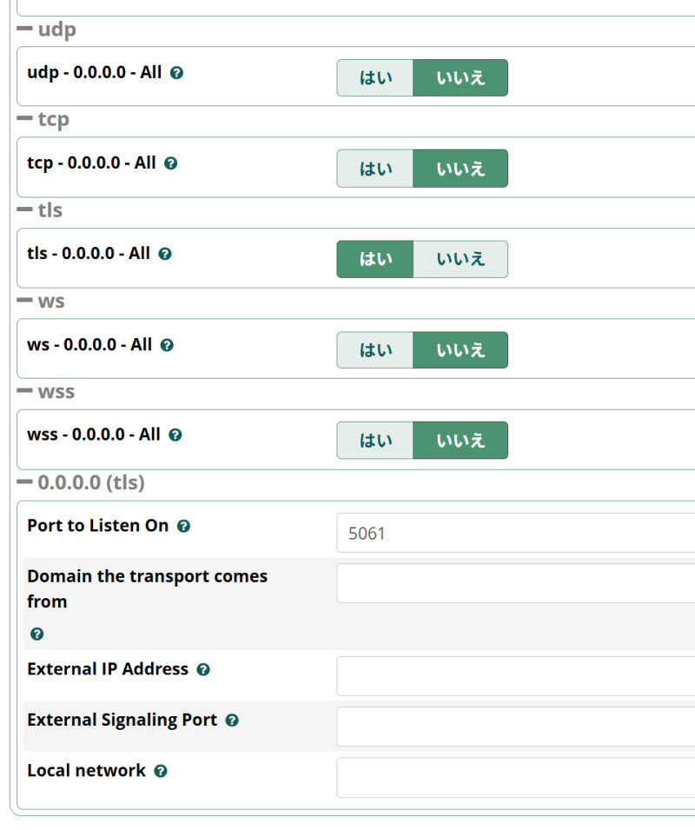Set tls transport to いいえ

(460, 259)
